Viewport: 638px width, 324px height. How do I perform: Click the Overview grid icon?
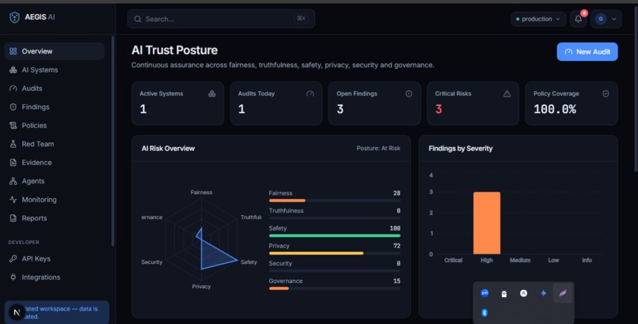13,51
